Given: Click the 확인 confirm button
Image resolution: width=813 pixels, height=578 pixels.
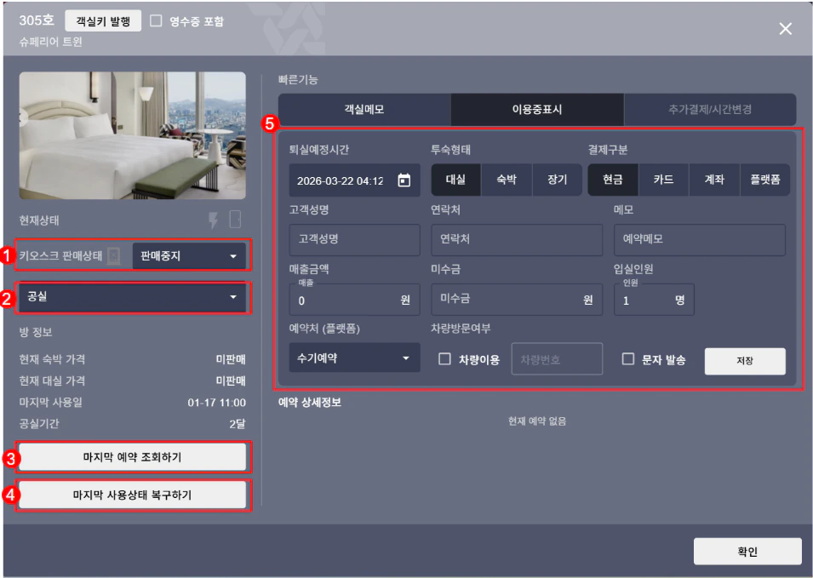Looking at the screenshot, I should pyautogui.click(x=747, y=551).
